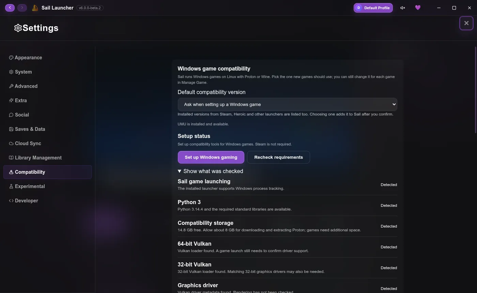Go back with the left arrow button

(10, 7)
